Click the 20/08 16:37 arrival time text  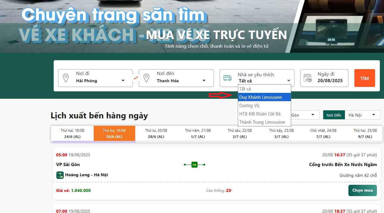coord(349,155)
